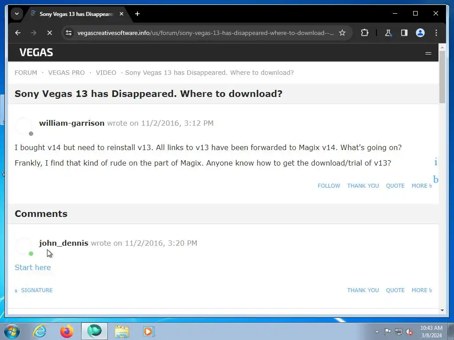
Task: Open Action Center flag icon
Action: 387,332
